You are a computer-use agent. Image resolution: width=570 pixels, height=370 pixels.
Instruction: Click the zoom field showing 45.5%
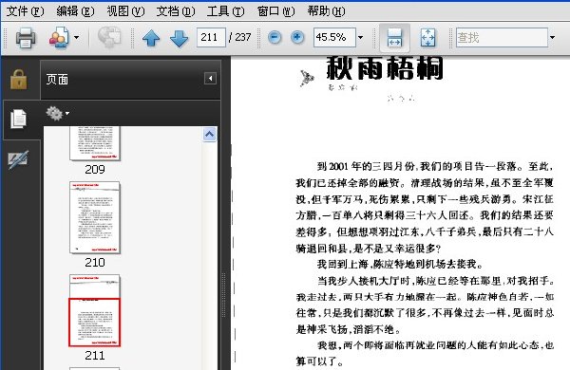(334, 37)
